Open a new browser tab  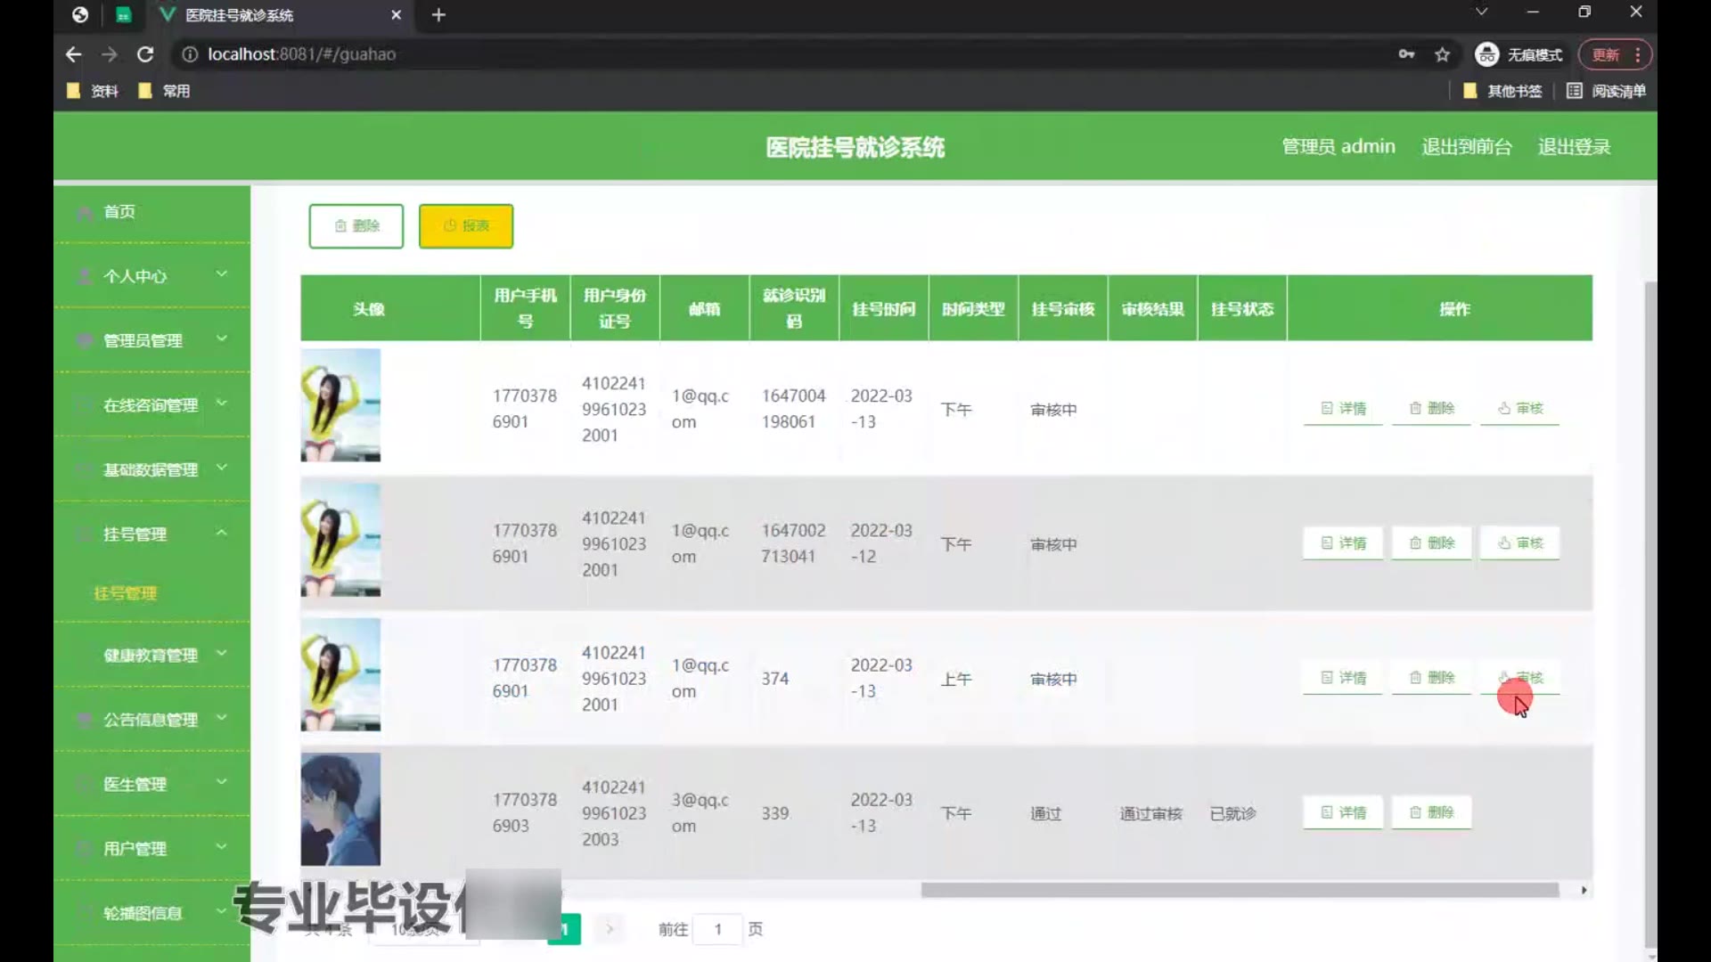tap(438, 15)
